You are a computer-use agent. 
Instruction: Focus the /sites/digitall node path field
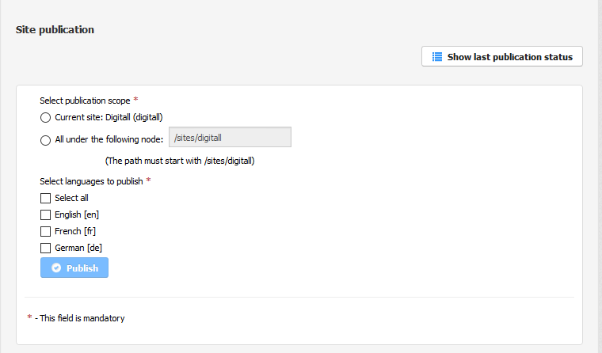pos(230,138)
